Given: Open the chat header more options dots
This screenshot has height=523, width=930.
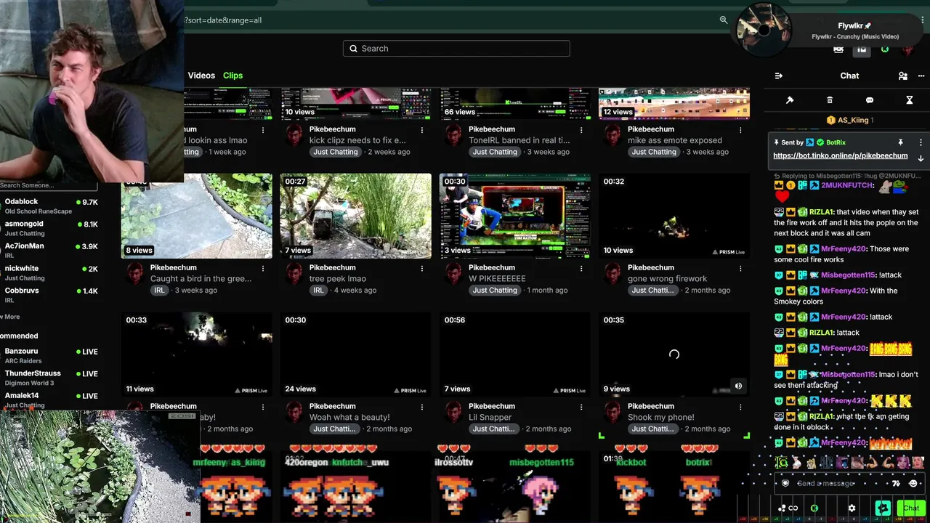Looking at the screenshot, I should [921, 76].
